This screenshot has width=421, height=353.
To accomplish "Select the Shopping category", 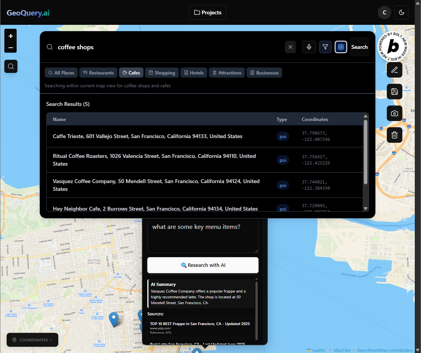I will [x=162, y=73].
